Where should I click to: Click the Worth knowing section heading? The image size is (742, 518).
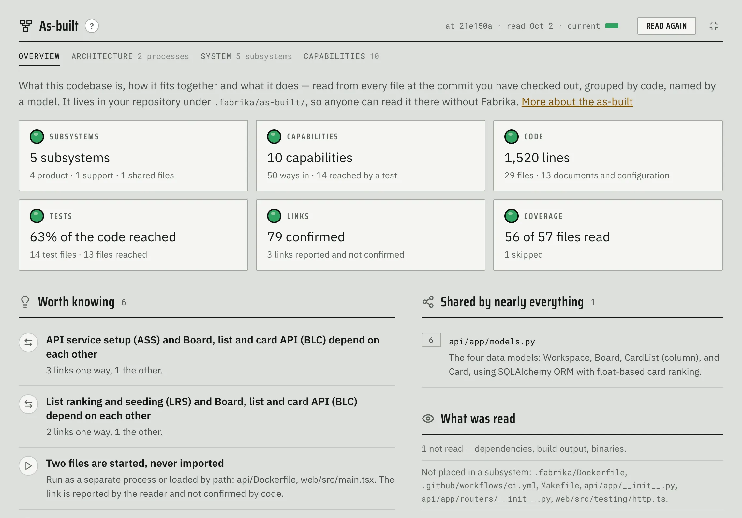coord(76,302)
